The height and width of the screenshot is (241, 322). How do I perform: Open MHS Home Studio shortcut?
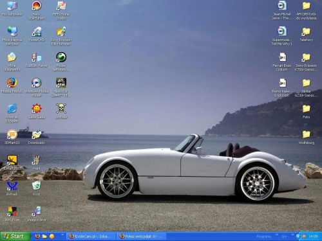pyautogui.click(x=61, y=6)
